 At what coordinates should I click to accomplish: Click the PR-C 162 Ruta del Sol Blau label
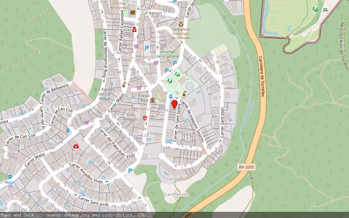[x=344, y=46]
